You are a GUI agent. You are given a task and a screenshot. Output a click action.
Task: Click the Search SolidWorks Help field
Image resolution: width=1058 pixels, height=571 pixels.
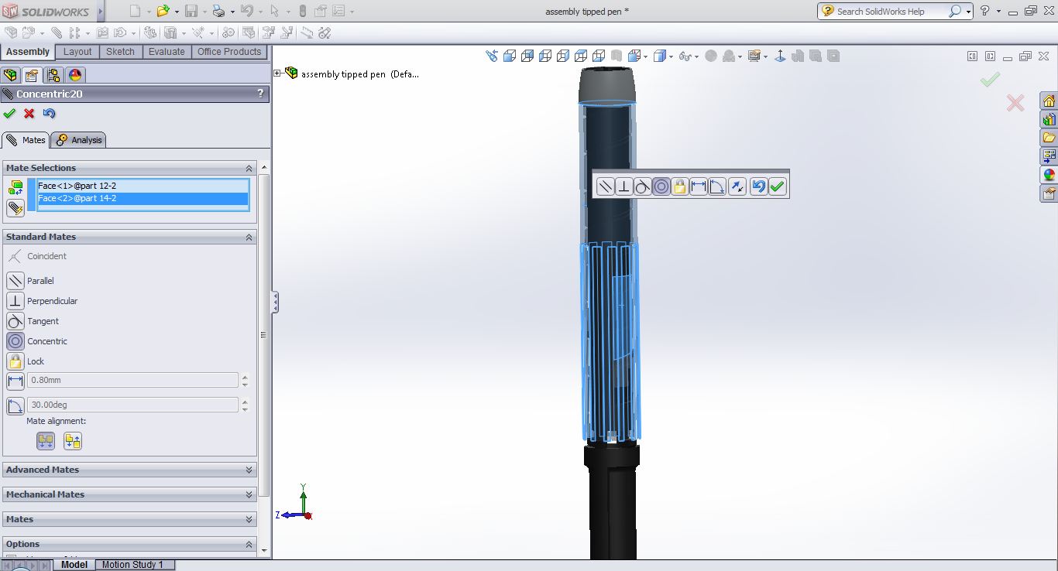coord(890,12)
